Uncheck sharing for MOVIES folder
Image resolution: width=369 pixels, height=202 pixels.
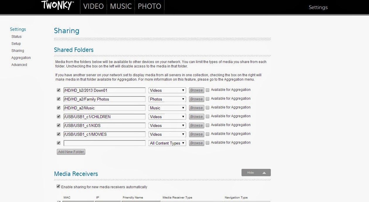point(59,134)
